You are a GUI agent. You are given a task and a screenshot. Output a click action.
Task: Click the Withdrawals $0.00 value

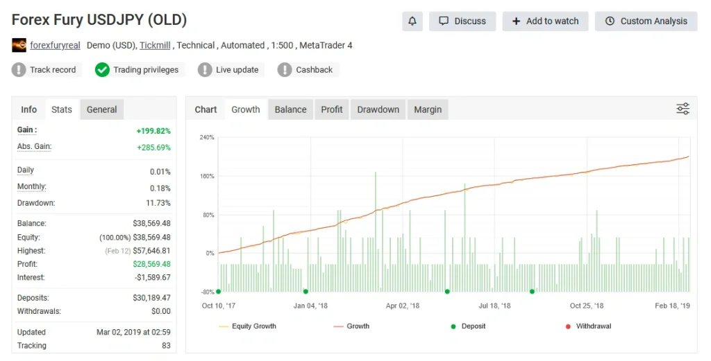161,311
